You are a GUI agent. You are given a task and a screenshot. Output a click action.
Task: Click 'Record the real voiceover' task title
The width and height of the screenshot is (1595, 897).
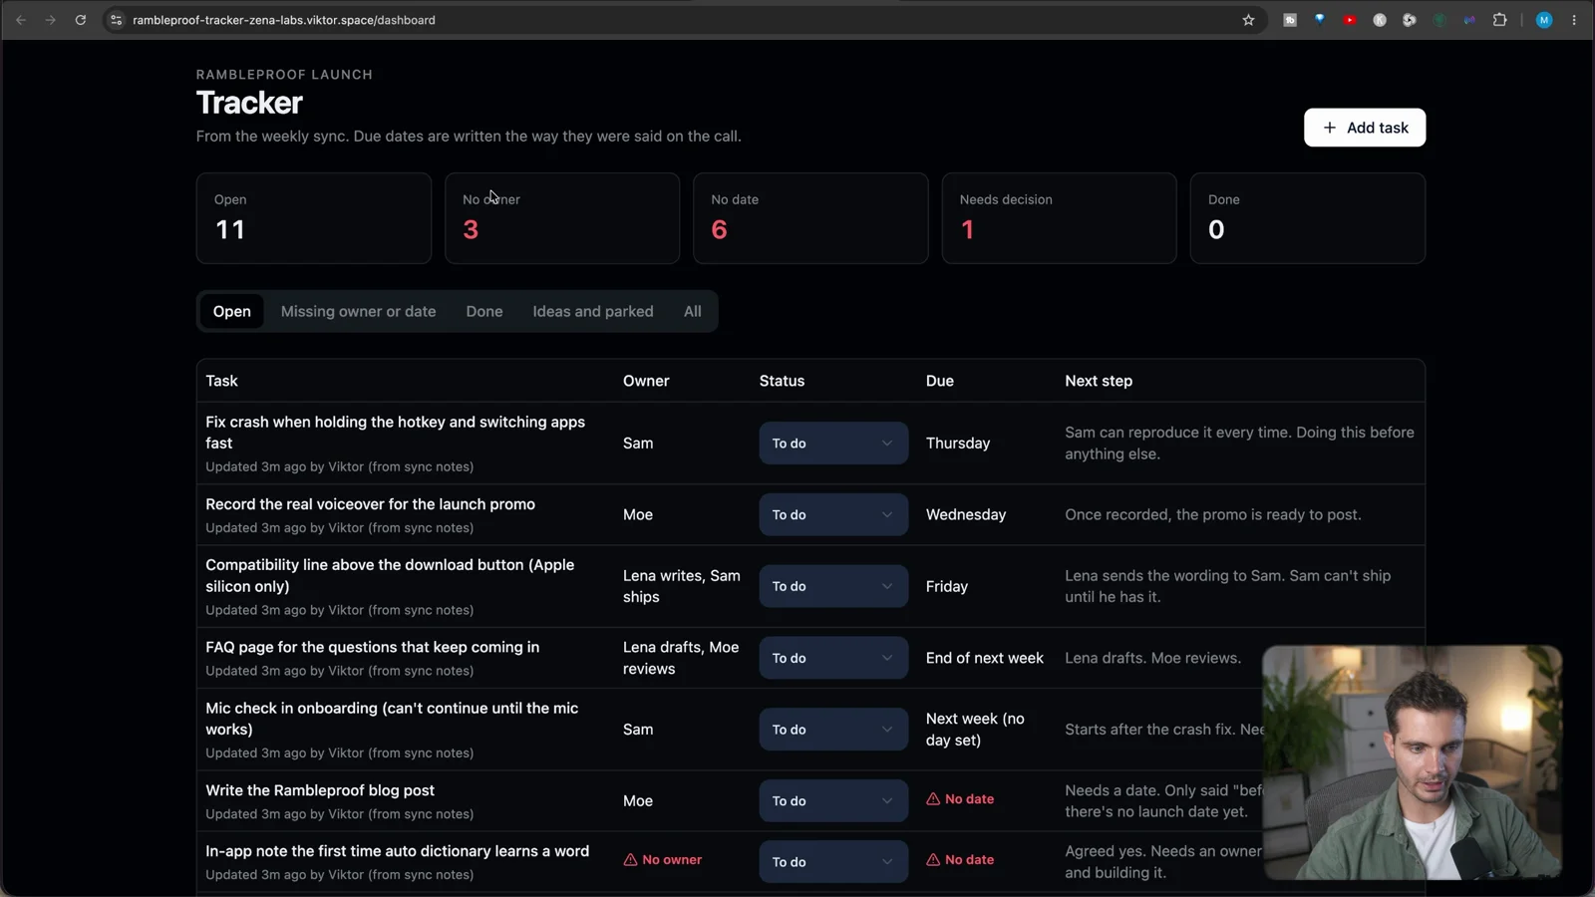pyautogui.click(x=370, y=504)
